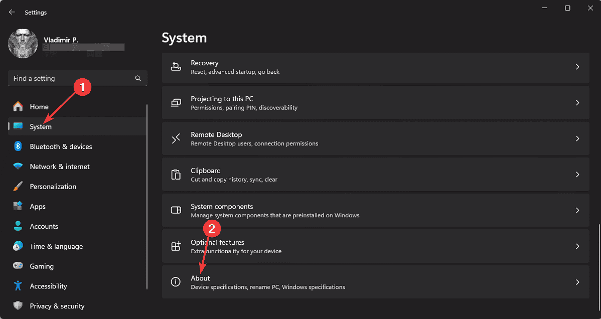Click the back arrow at top left
The image size is (601, 319).
click(12, 12)
